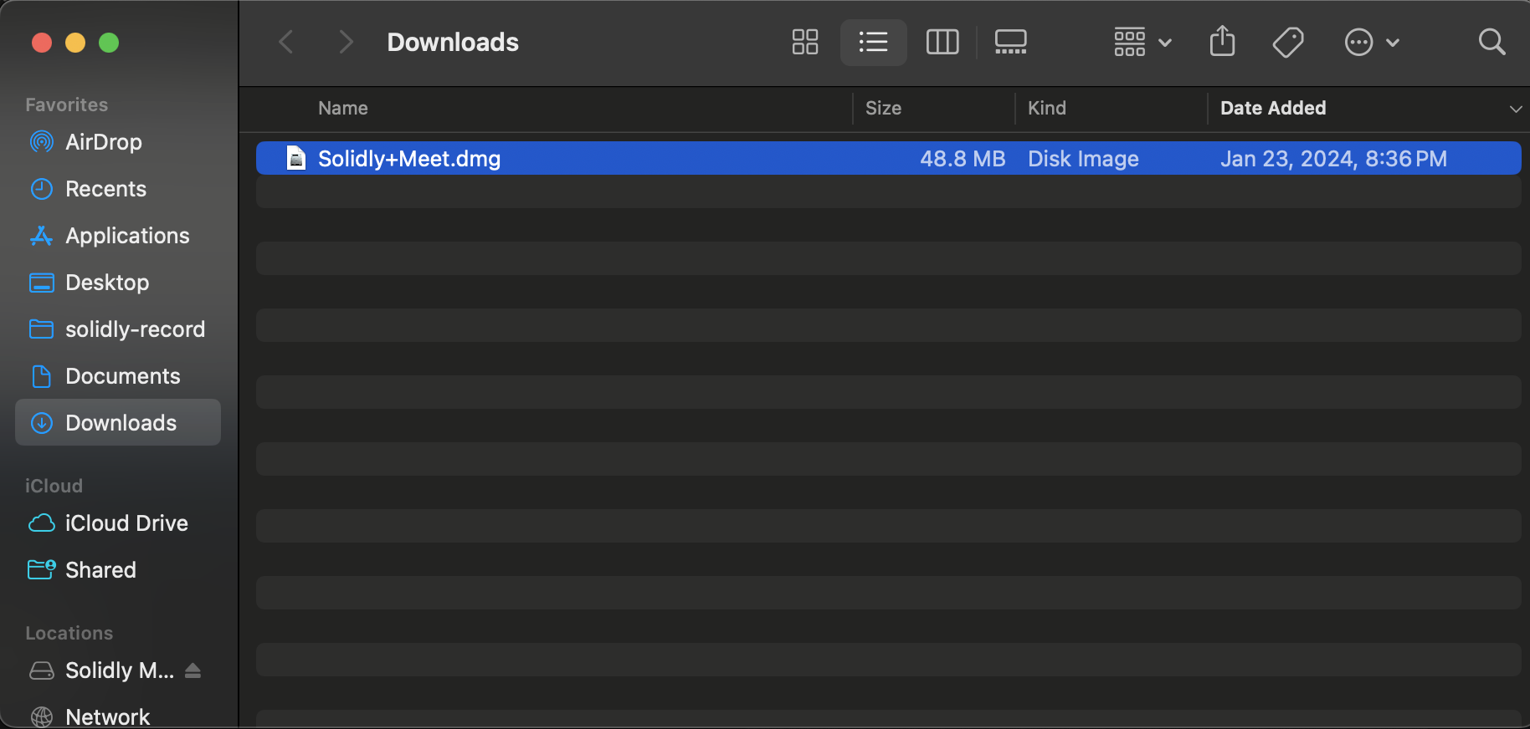Open Shared in sidebar
Viewport: 1530px width, 729px height.
[x=118, y=570]
